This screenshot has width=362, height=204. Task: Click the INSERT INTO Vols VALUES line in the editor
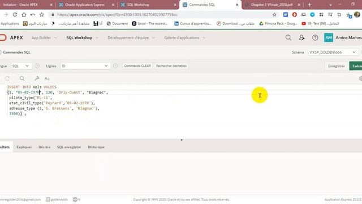click(x=32, y=87)
